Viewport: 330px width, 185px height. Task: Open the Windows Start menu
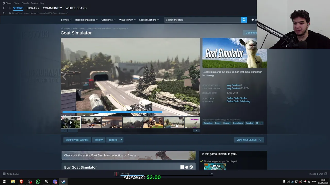(x=4, y=182)
